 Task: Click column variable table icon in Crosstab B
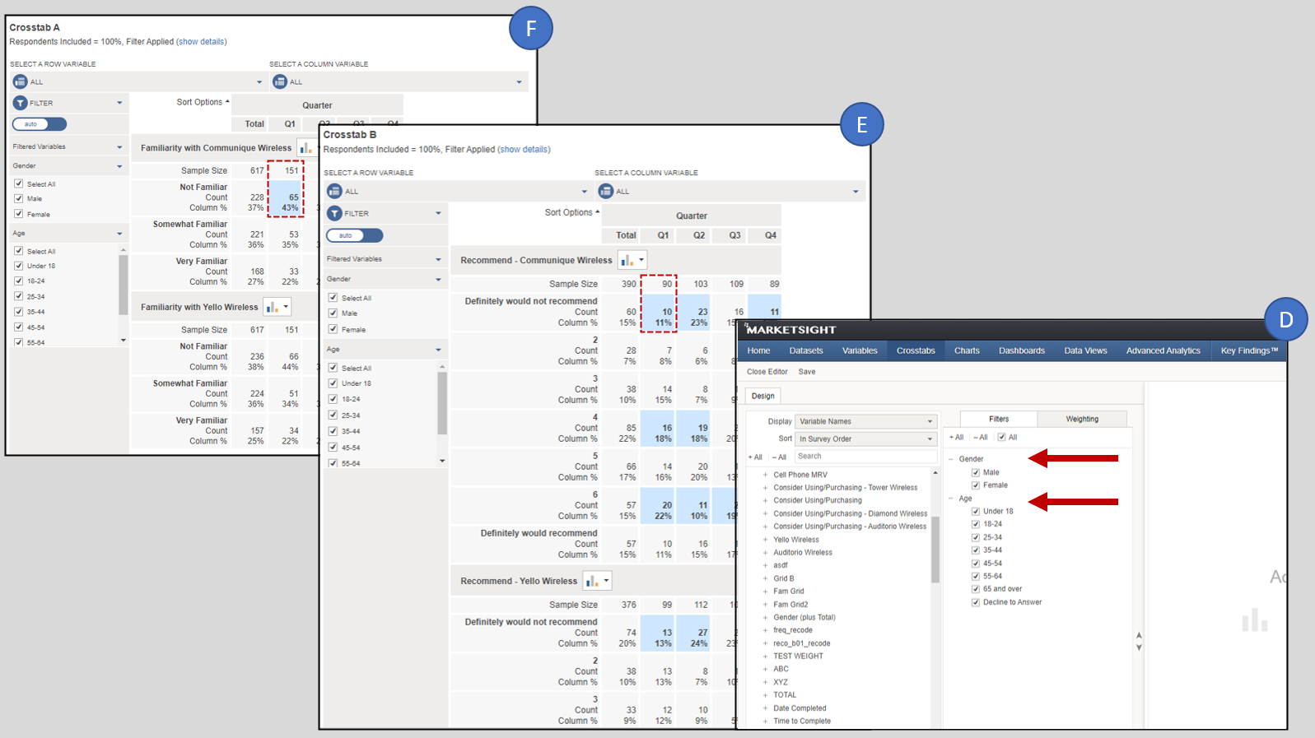pyautogui.click(x=605, y=191)
